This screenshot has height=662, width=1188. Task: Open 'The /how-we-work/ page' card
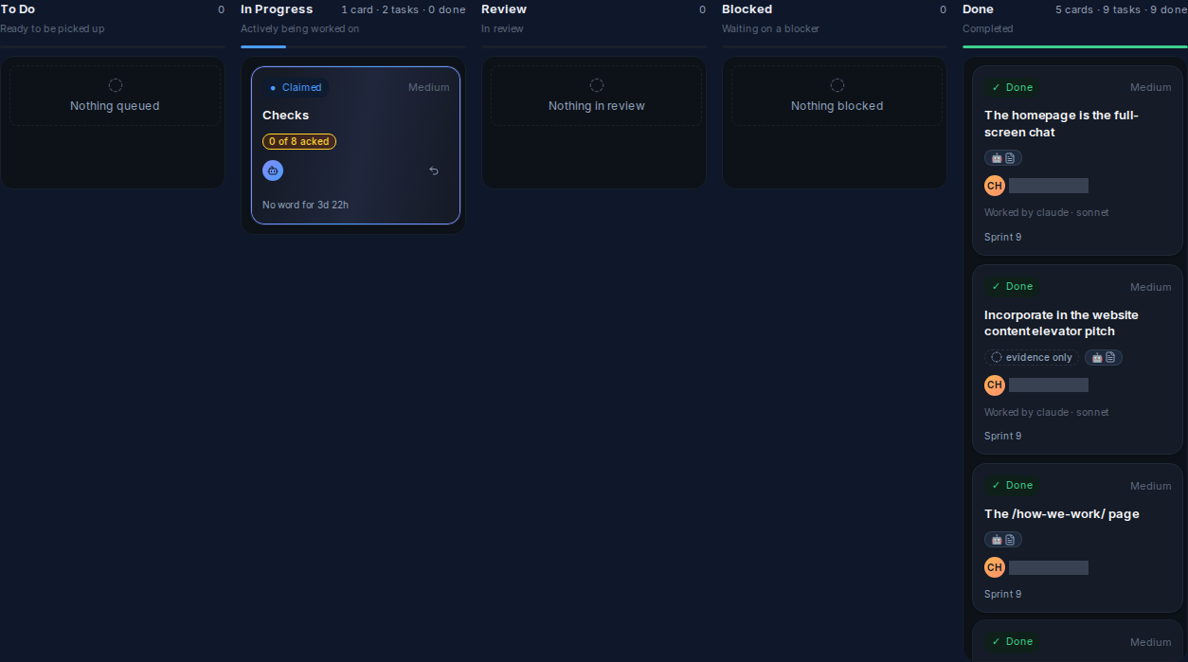(1062, 513)
